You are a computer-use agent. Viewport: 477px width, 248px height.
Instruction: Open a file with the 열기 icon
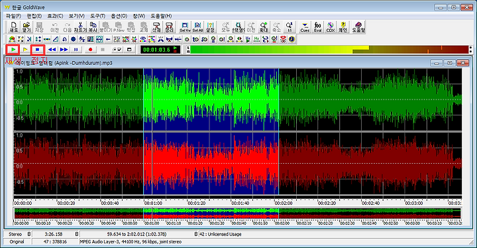pos(26,27)
